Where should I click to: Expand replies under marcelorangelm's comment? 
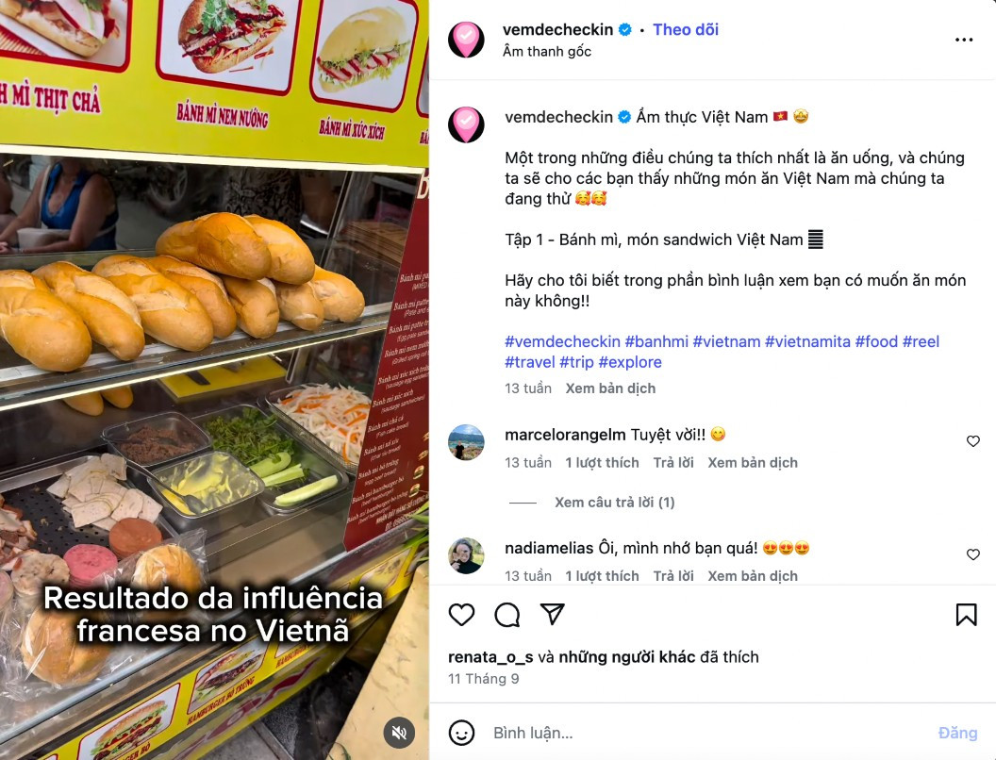click(614, 503)
